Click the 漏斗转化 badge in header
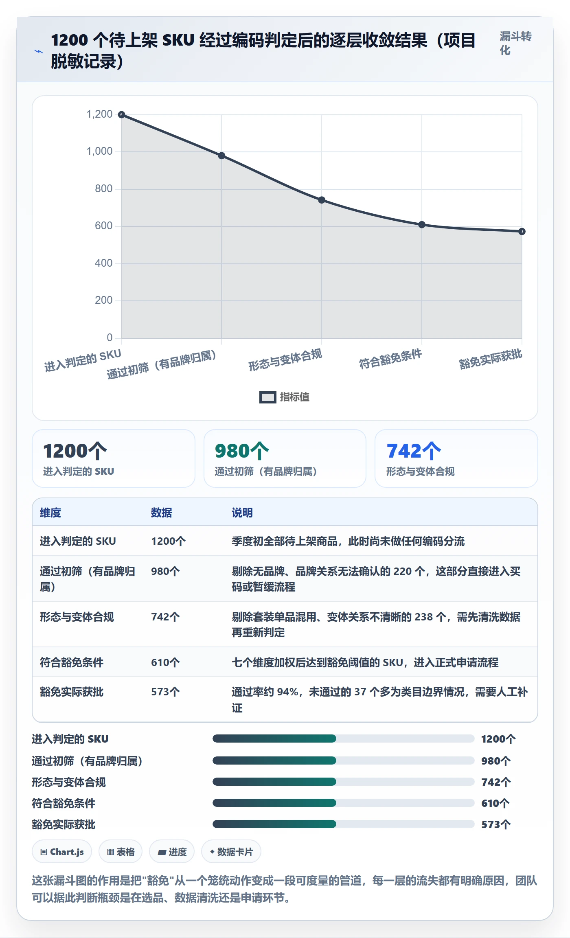 pyautogui.click(x=515, y=43)
